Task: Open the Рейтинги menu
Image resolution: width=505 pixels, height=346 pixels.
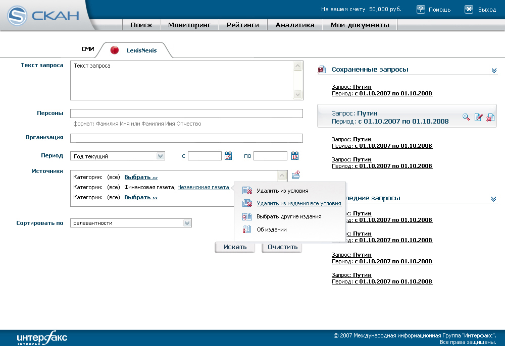Action: 243,25
